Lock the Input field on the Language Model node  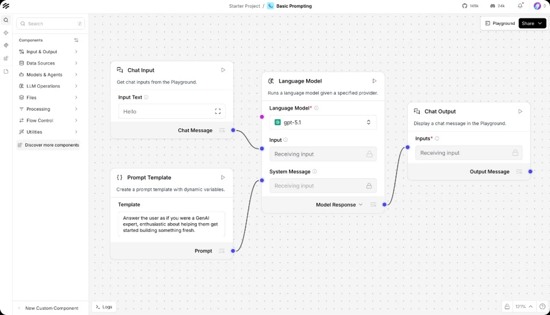coord(370,154)
